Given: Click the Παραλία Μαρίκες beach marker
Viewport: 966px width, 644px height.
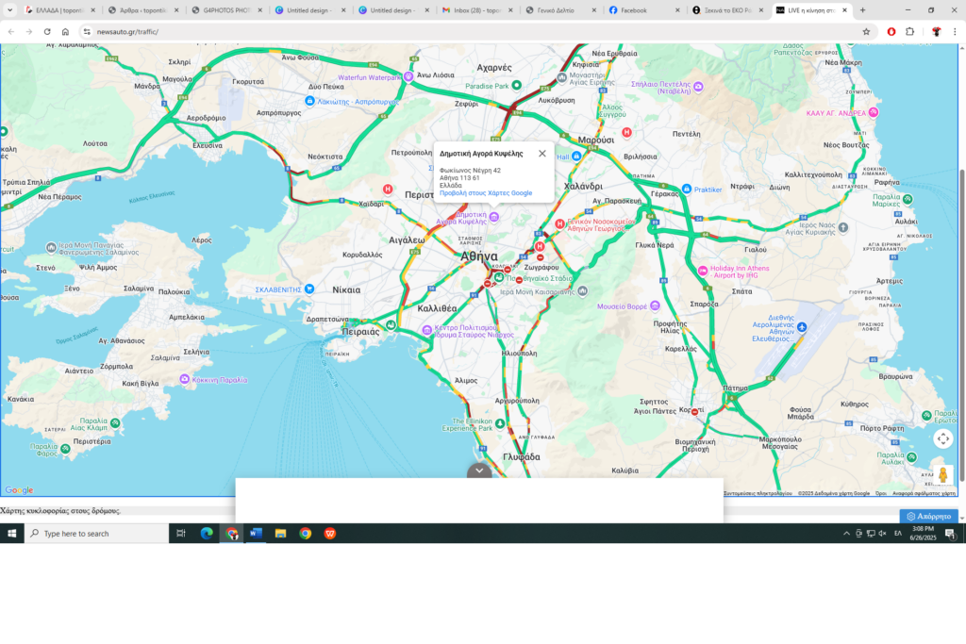Looking at the screenshot, I should (908, 199).
